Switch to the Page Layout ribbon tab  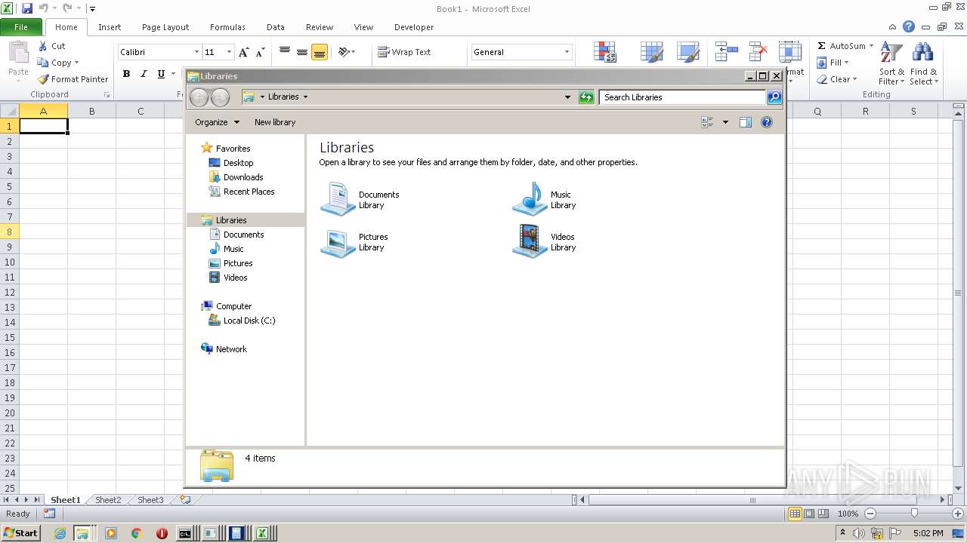point(165,27)
